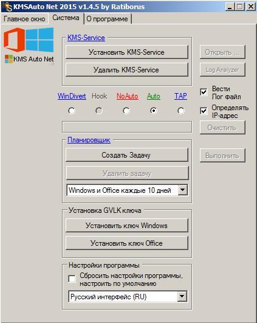Viewport: 257px width, 323px height.
Task: Click the Настройки программы group label
Action: 104,265
